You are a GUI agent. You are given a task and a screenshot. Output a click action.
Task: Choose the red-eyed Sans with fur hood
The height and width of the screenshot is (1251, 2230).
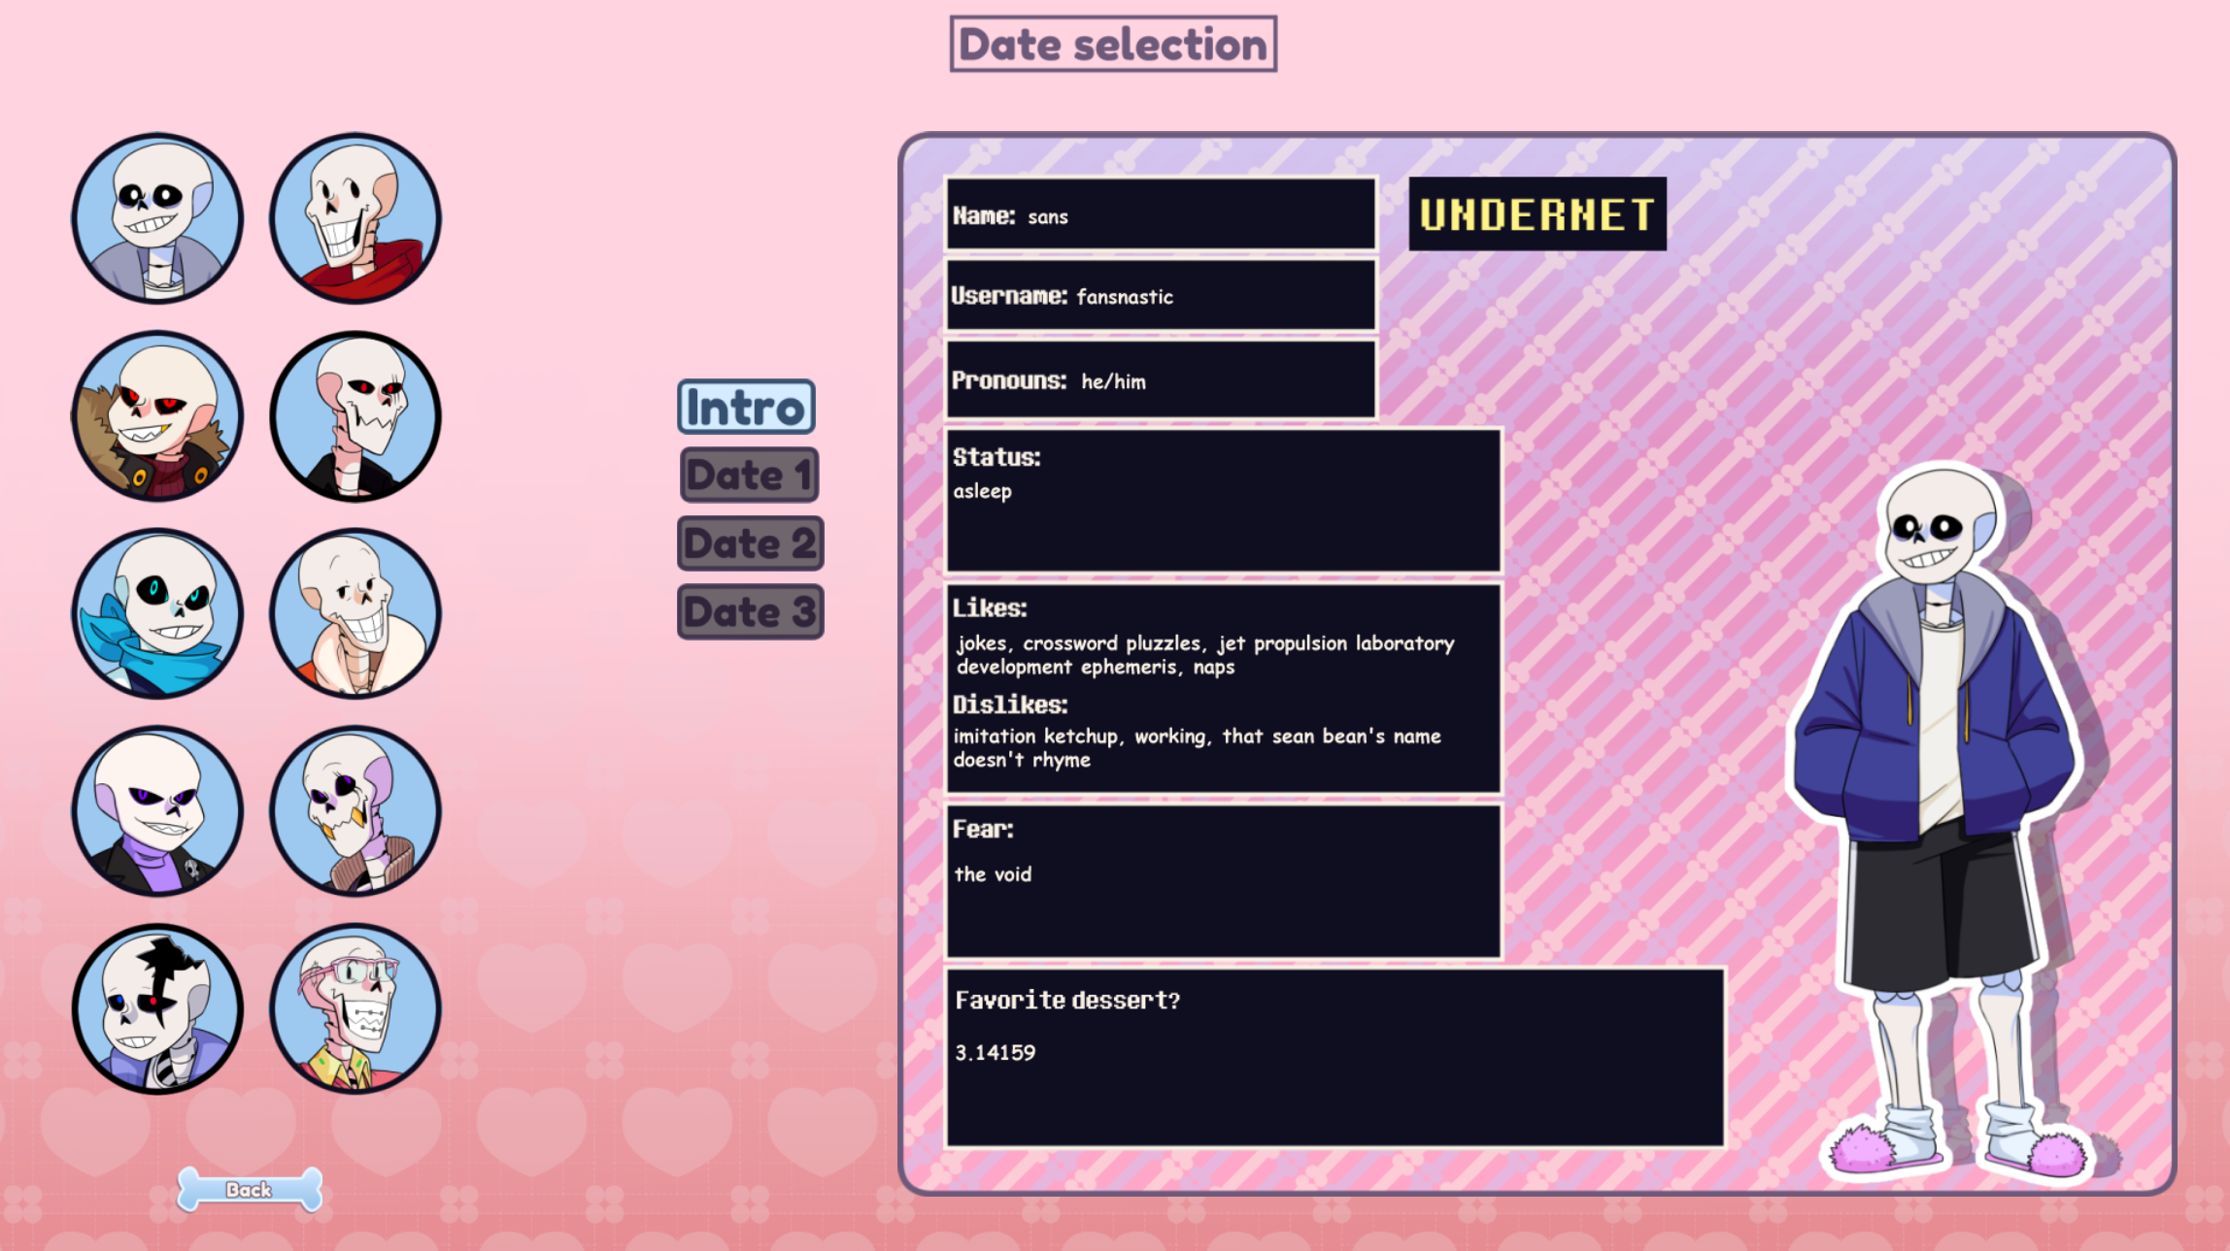157,416
